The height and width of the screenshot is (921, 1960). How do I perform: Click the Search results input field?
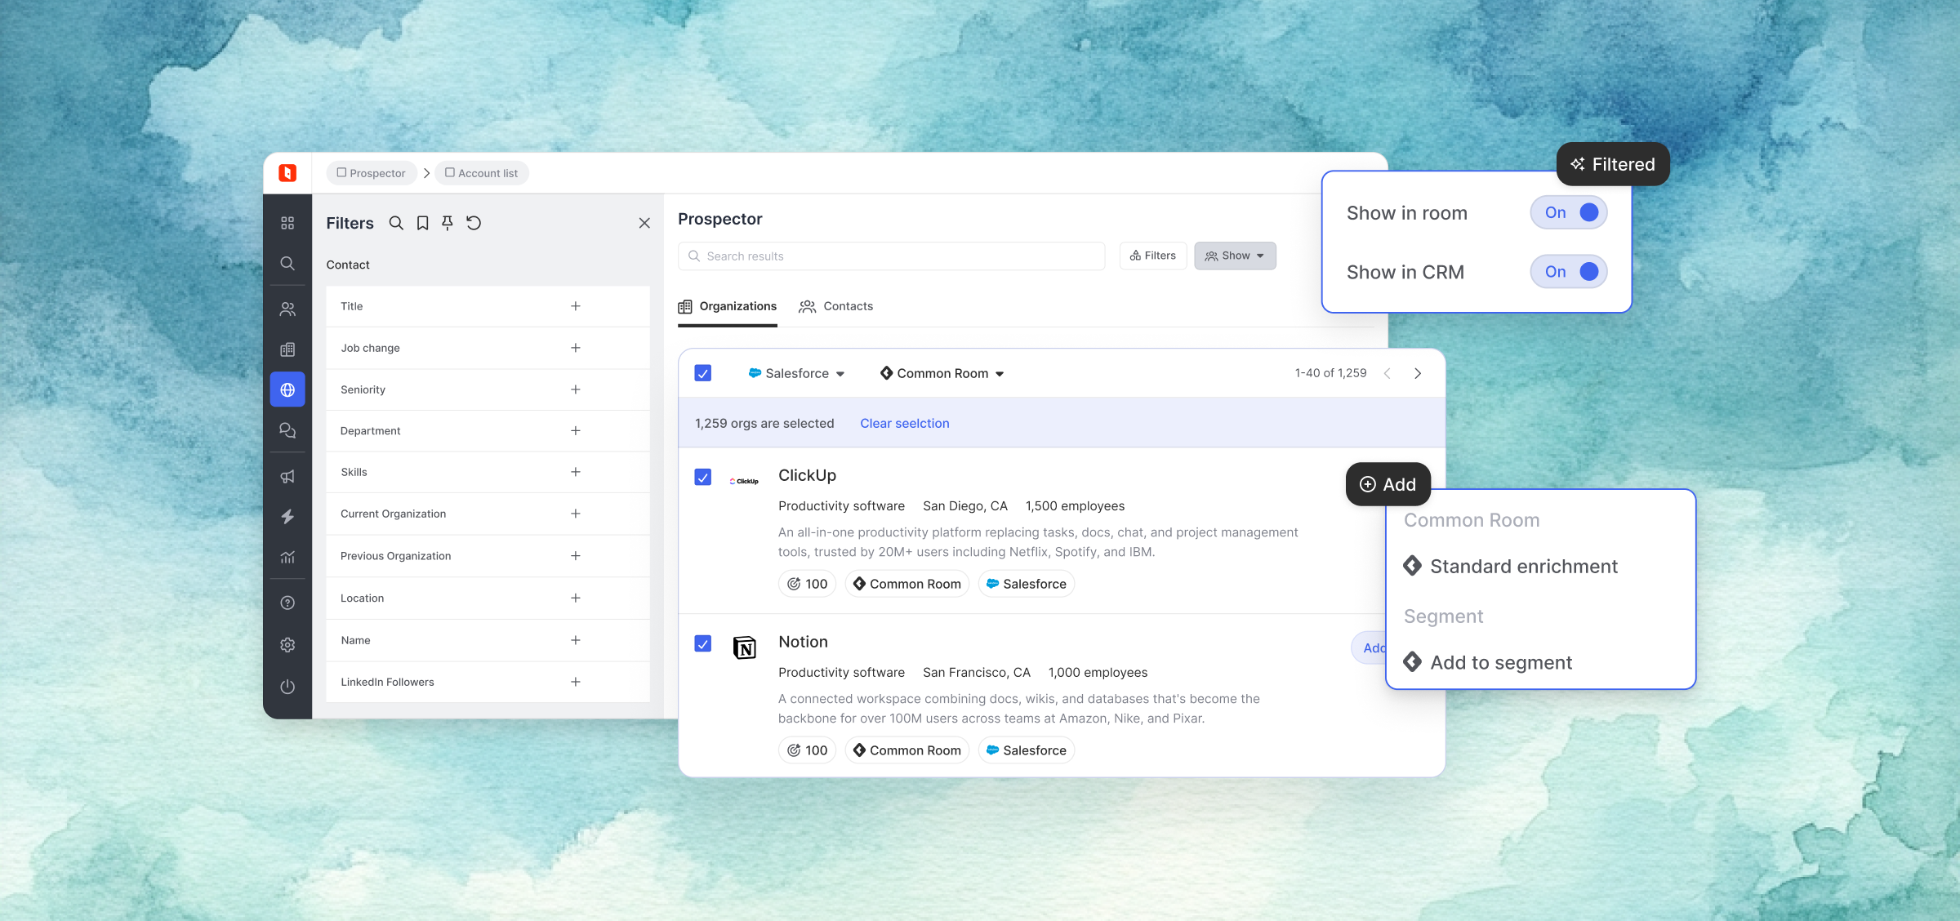892,256
